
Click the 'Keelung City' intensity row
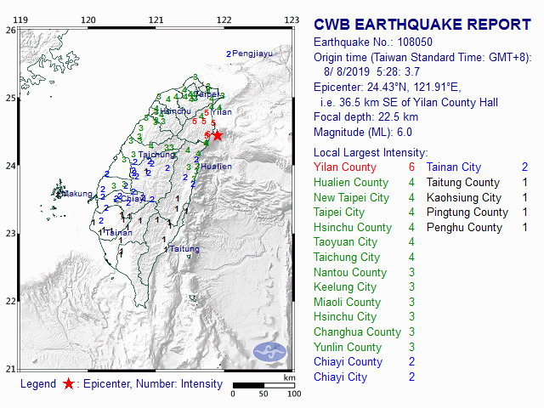point(364,287)
